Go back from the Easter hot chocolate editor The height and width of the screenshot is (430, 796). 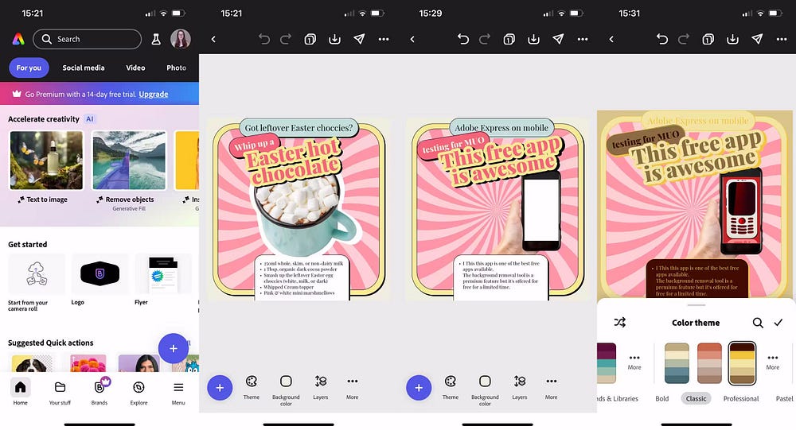coord(213,39)
